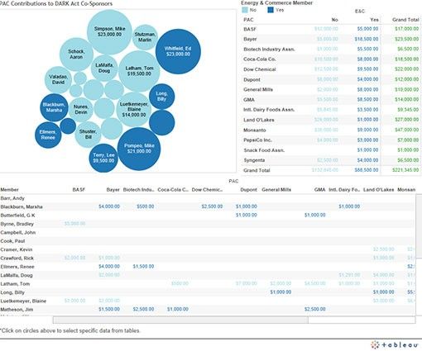Click the vertical scrollbar of the member table

pyautogui.click(x=419, y=225)
